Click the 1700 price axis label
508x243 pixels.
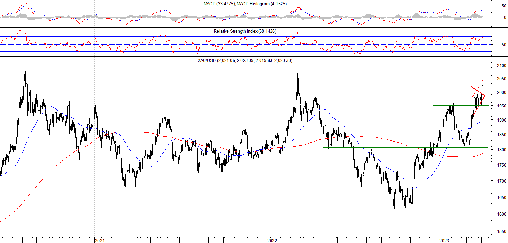pos(502,181)
